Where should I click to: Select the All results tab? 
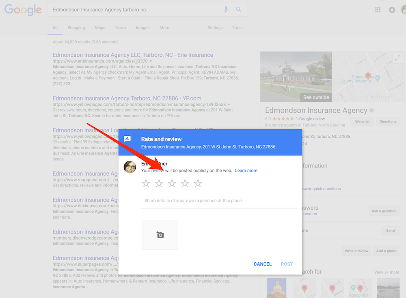(x=55, y=28)
